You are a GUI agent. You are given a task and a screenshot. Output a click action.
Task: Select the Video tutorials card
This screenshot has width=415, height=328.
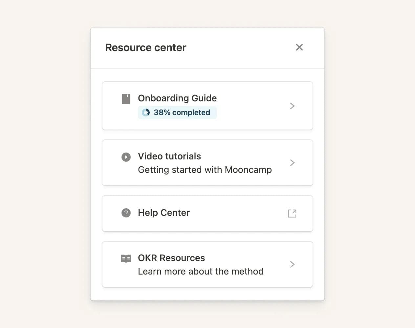tap(207, 163)
